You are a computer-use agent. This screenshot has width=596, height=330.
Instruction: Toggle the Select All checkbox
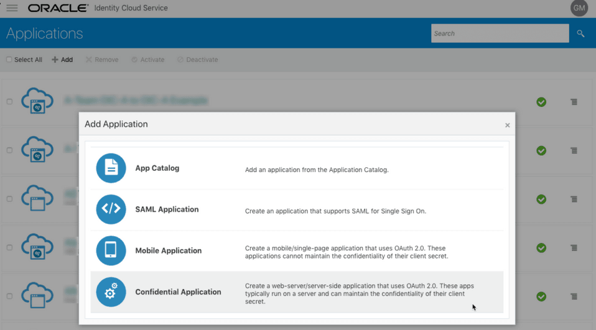coord(9,60)
